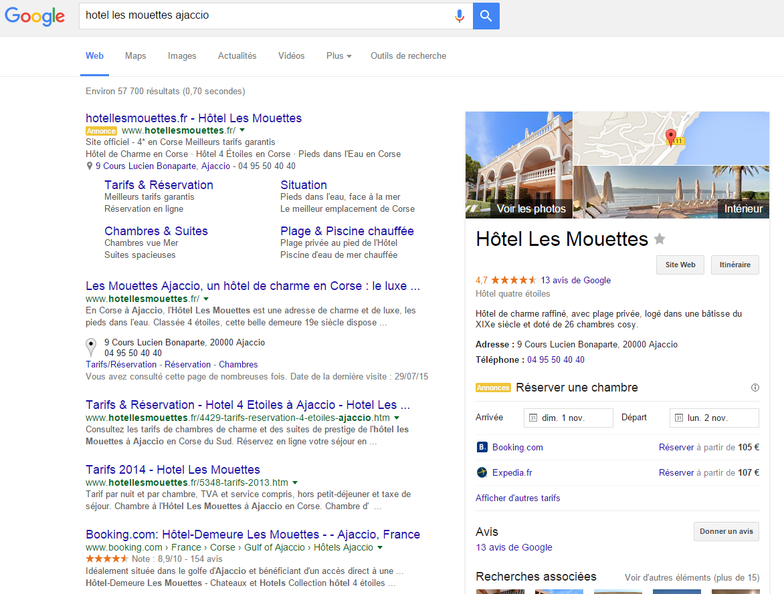Viewport: 784px width, 594px height.
Task: Click the blue magnifier search button
Action: pos(486,16)
